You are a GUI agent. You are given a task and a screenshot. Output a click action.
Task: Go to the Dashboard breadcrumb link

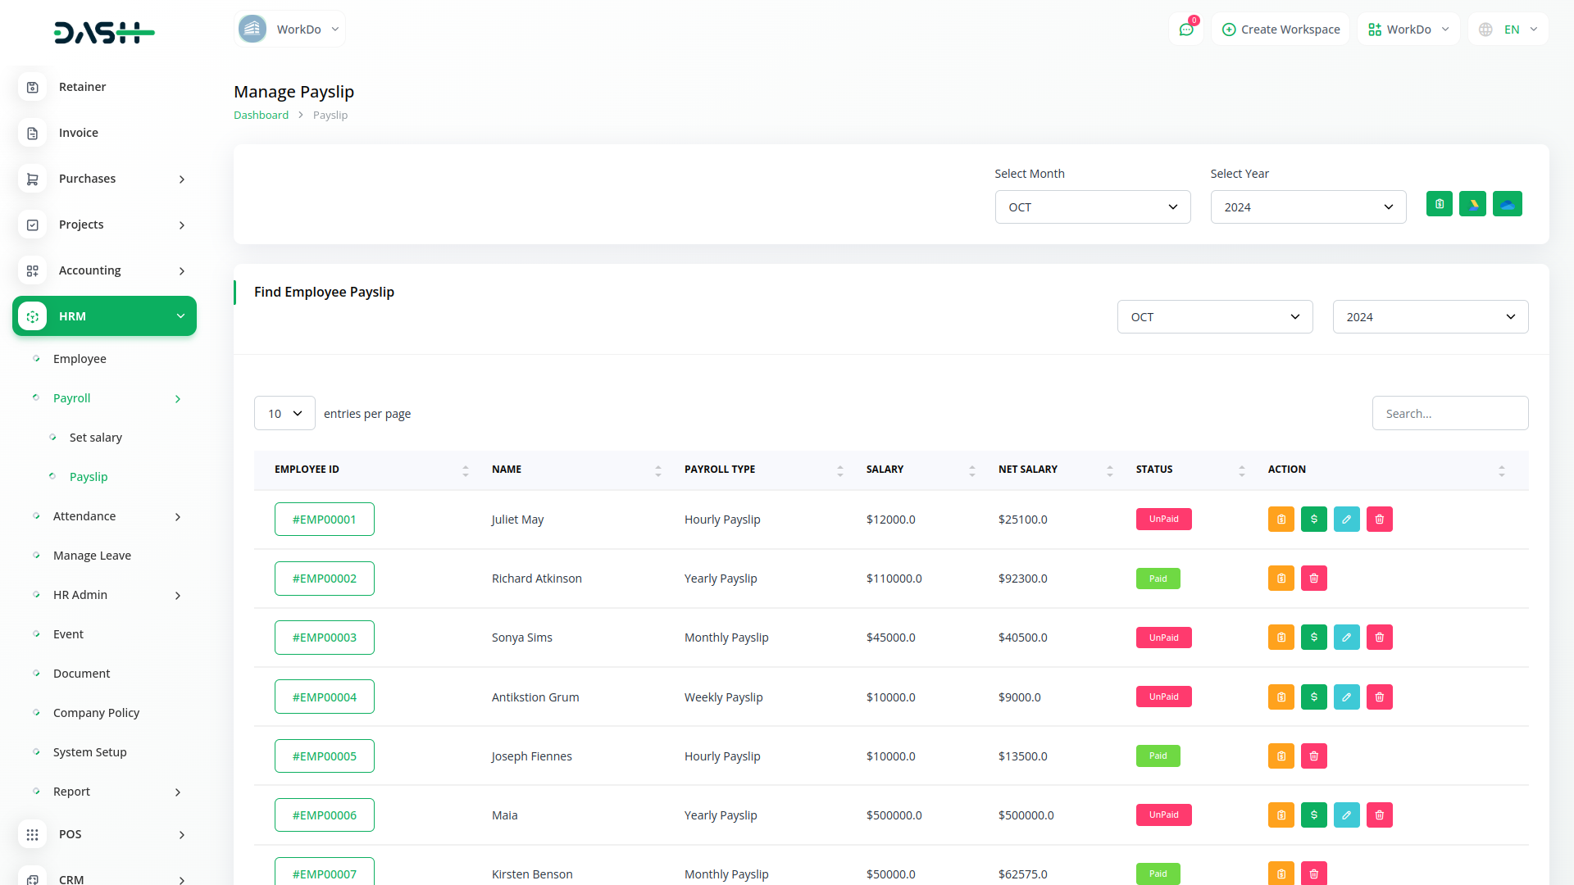click(x=261, y=116)
